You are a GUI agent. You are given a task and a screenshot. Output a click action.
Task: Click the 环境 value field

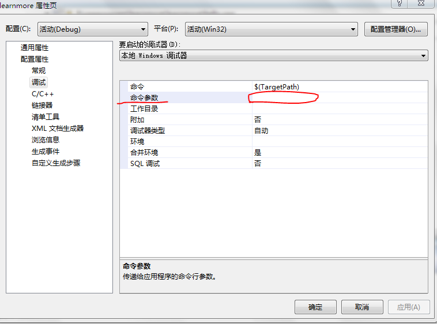coord(340,141)
